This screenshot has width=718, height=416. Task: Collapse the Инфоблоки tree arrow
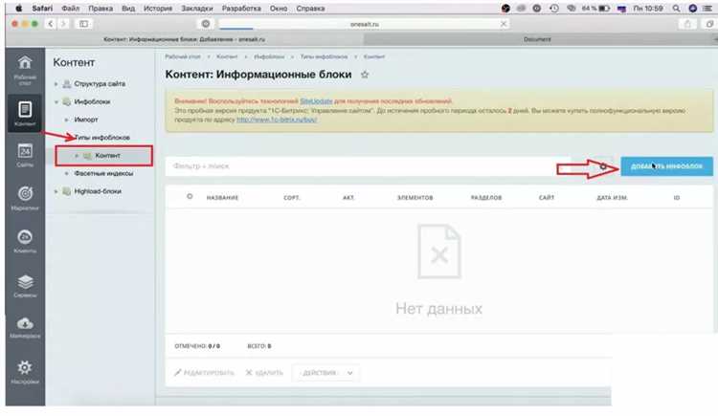pos(56,102)
